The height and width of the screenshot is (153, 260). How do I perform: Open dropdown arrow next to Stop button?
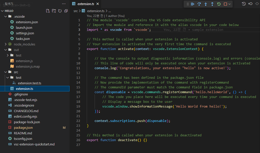click(x=229, y=4)
